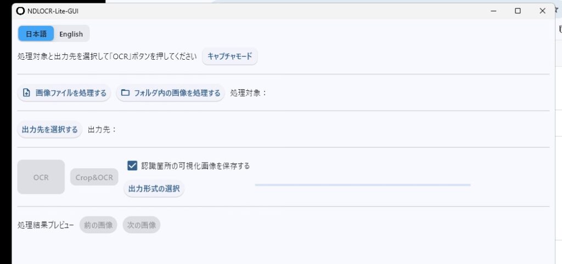Switch interface language to 日本語
The image size is (562, 264).
coord(36,34)
